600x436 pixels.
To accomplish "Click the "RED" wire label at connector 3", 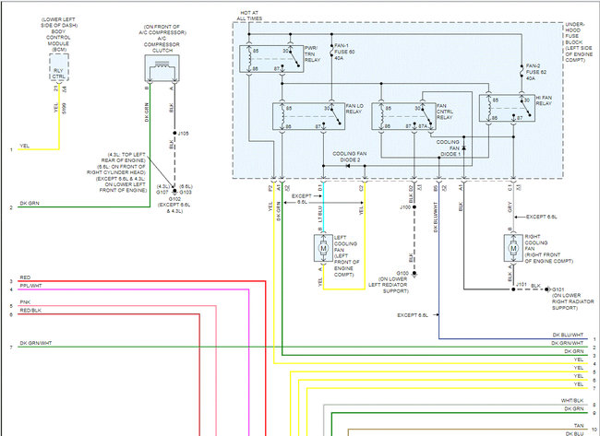I will [x=25, y=277].
